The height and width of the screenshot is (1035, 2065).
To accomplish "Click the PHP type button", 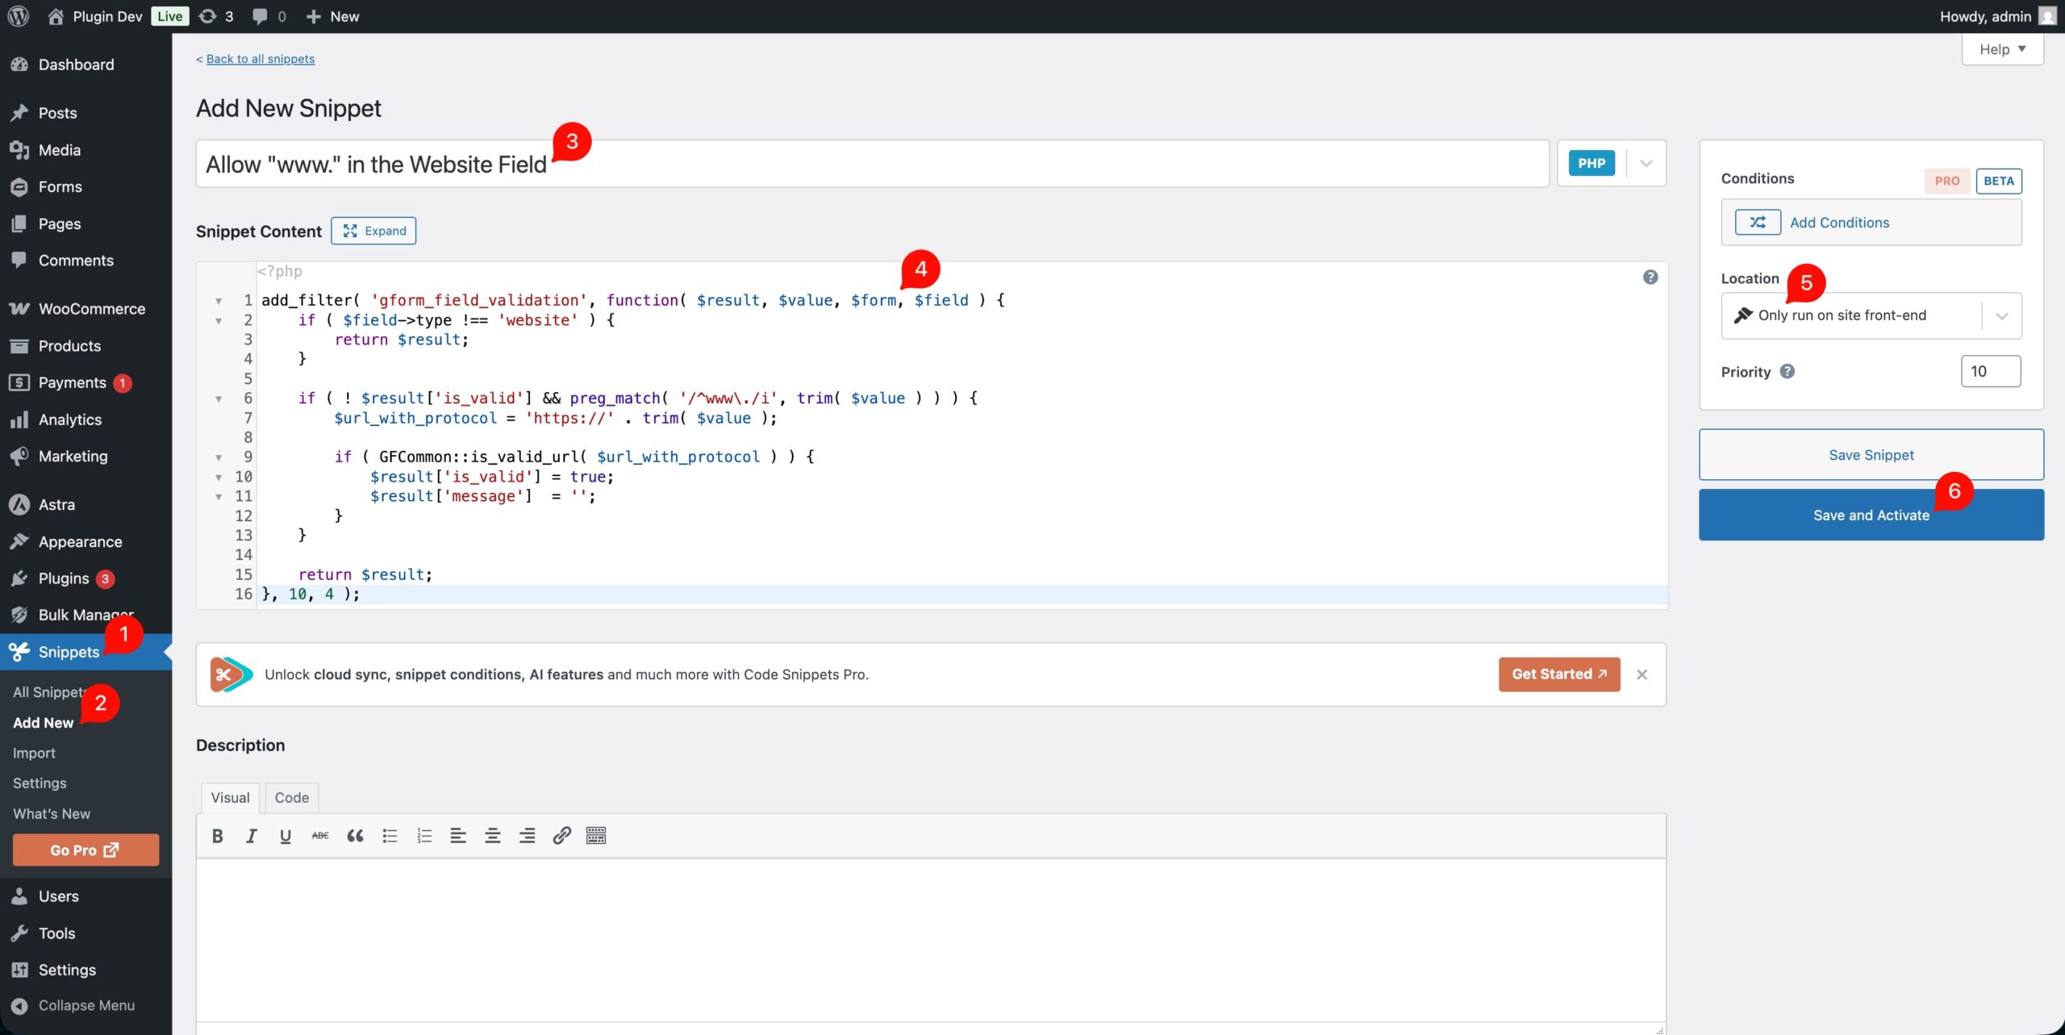I will point(1592,163).
